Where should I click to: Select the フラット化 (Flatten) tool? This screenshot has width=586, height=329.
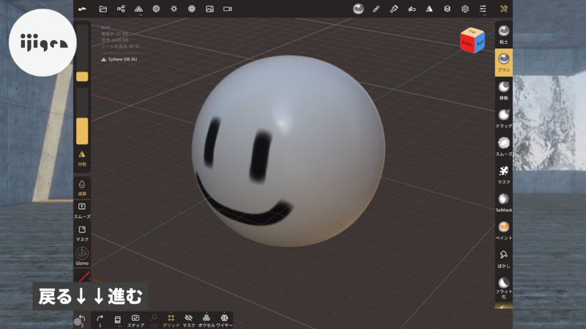(x=504, y=287)
